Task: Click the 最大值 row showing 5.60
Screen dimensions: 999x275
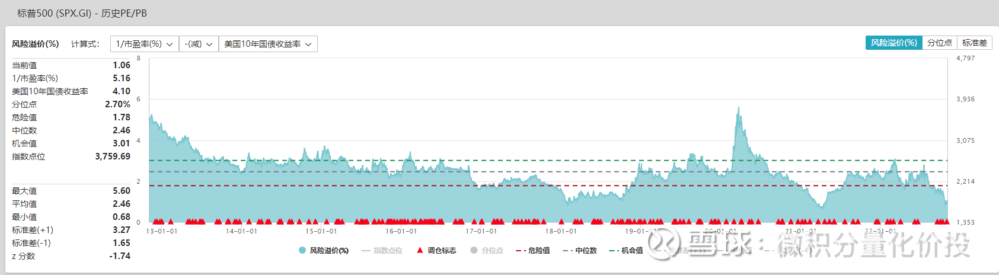Action: [x=71, y=191]
